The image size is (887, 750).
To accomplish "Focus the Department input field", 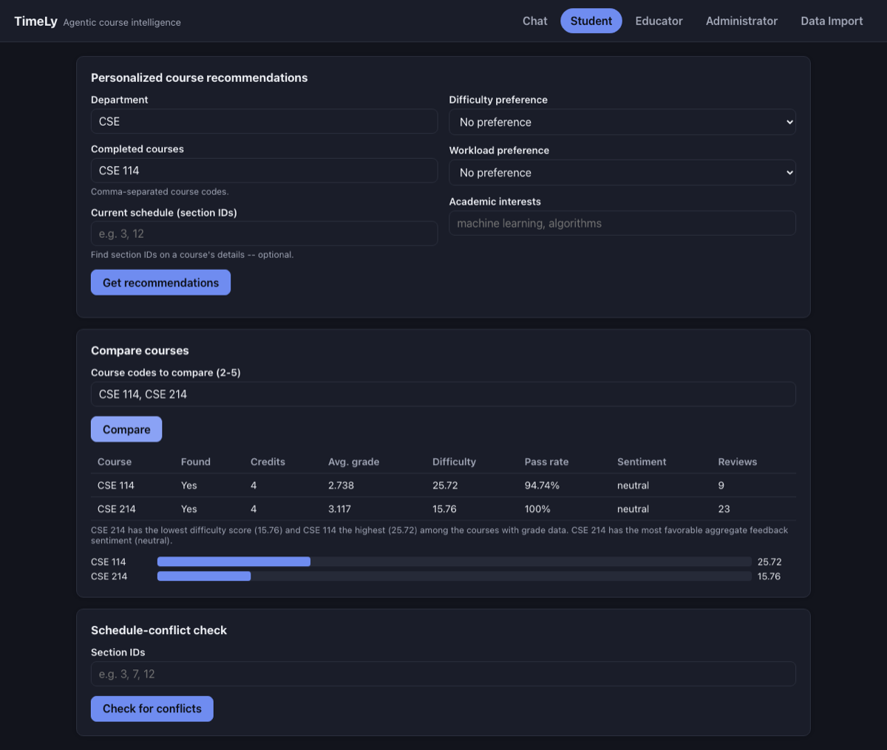I will click(264, 121).
